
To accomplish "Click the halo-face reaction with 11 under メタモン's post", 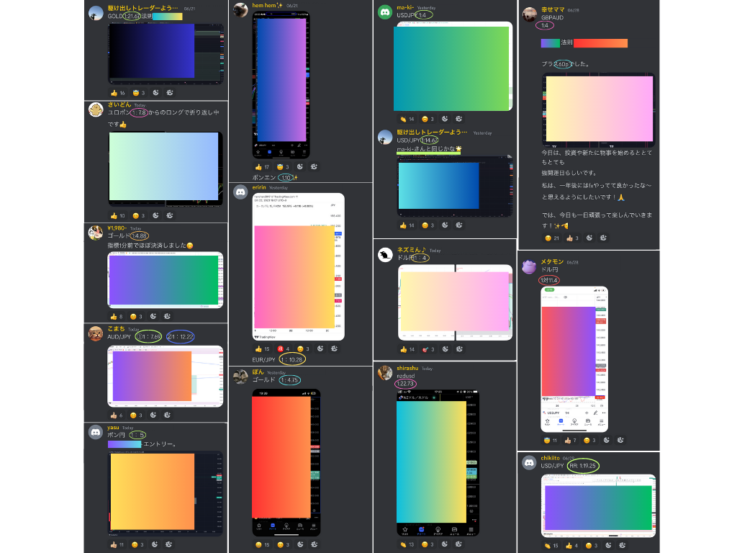I will coord(551,440).
